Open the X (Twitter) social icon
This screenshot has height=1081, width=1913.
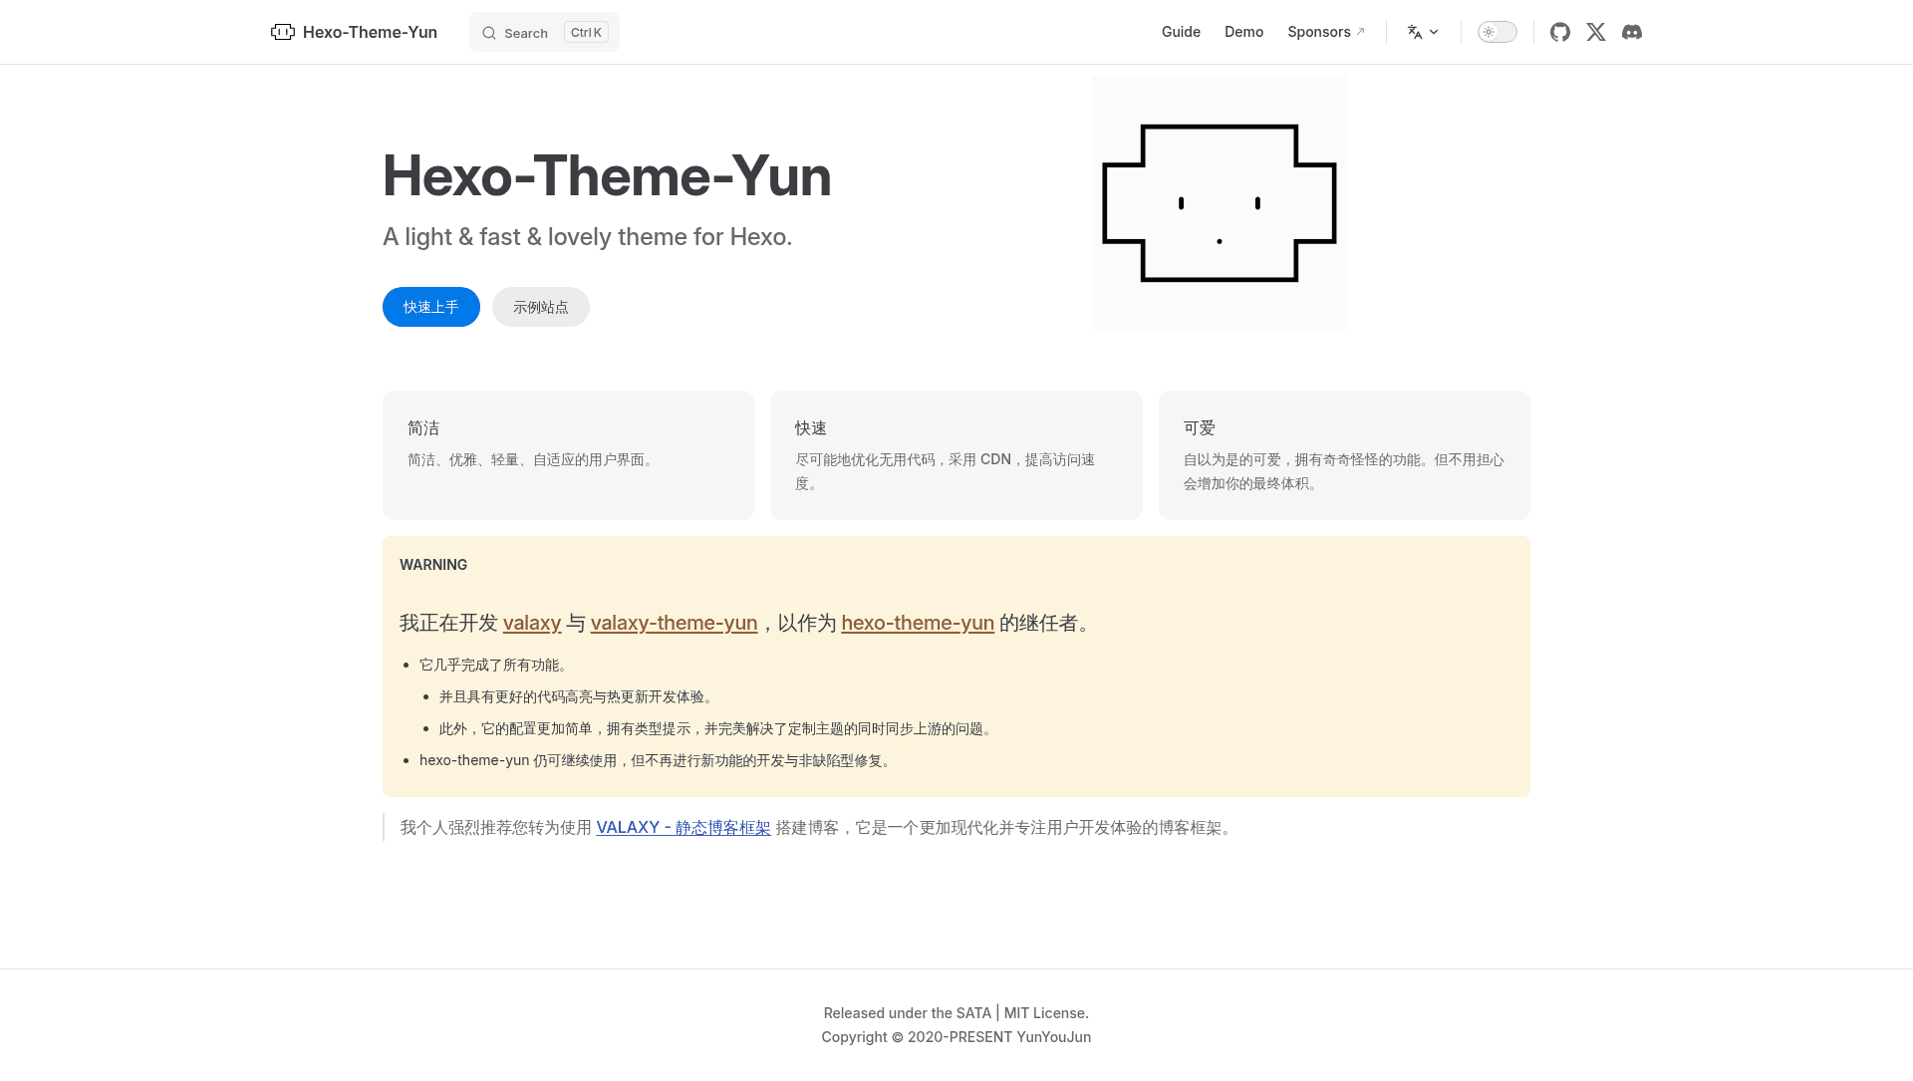click(1596, 32)
